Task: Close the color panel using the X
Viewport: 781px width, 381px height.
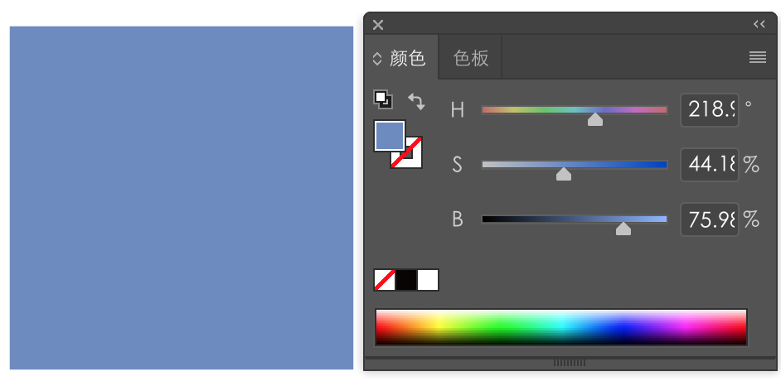Action: [378, 25]
